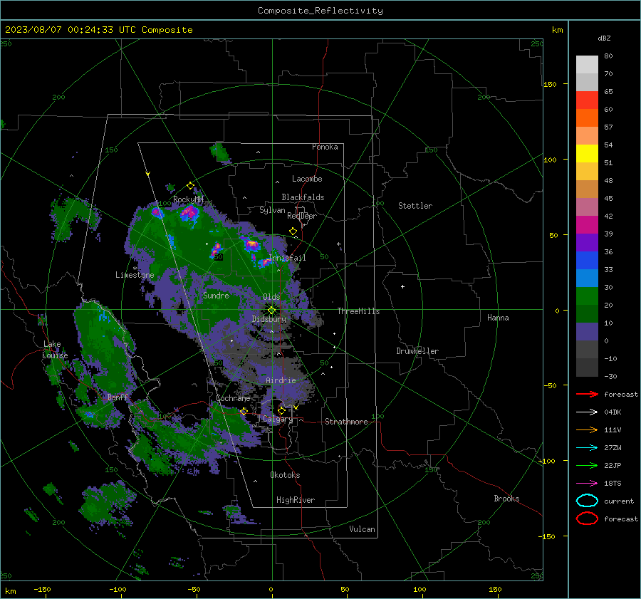Click the RedDeer city label

(x=302, y=216)
